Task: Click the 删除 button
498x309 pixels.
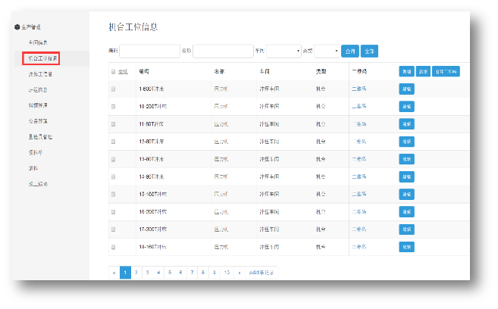Action: pyautogui.click(x=423, y=71)
